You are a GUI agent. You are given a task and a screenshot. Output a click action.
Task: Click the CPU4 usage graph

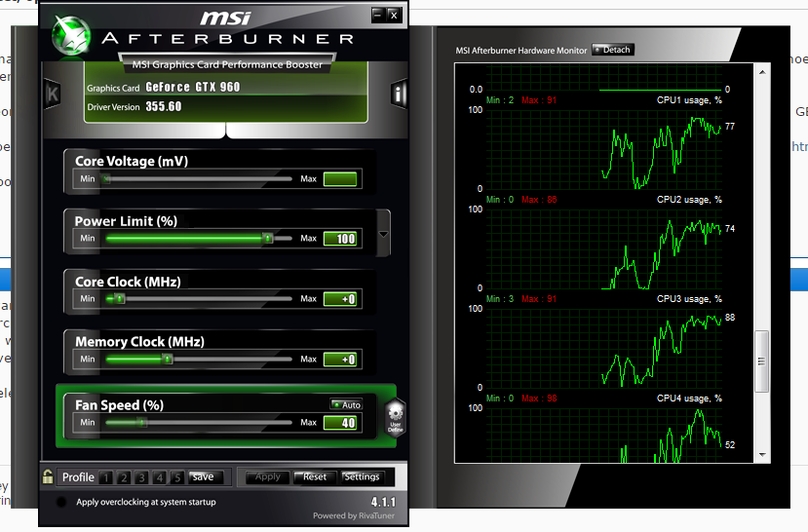[x=603, y=436]
